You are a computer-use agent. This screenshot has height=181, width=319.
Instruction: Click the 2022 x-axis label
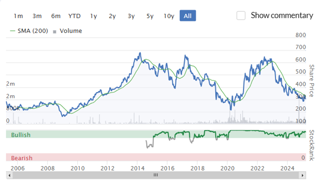(x=257, y=168)
